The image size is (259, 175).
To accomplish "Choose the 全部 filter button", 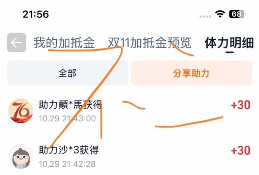I will pyautogui.click(x=67, y=73).
